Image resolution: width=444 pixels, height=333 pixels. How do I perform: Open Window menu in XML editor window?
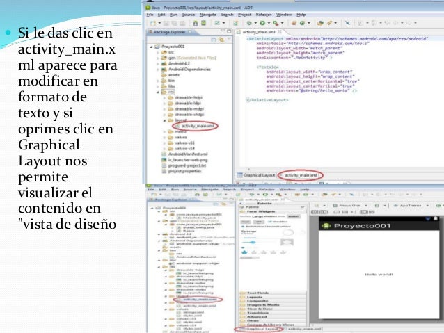coord(284,15)
